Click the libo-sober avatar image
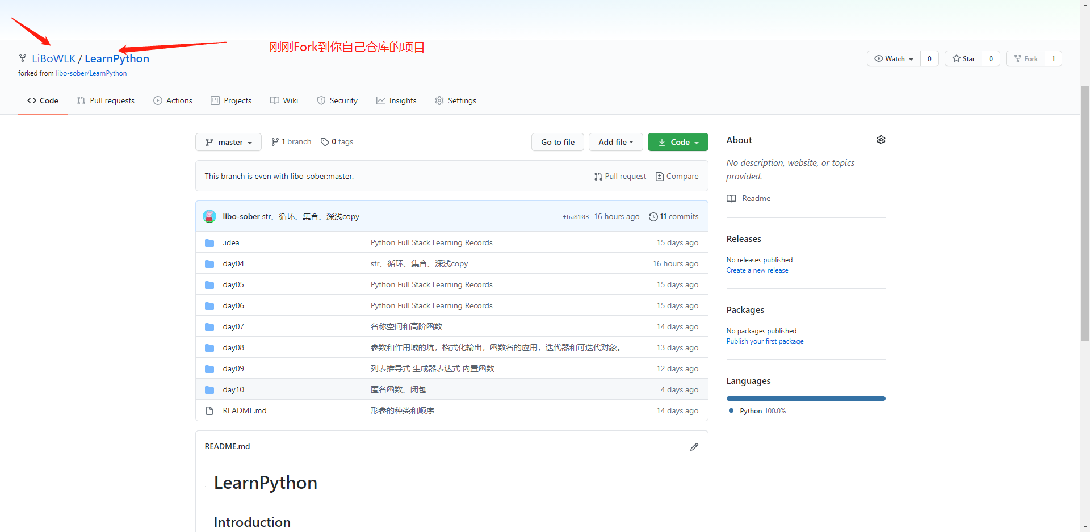This screenshot has height=532, width=1090. pos(209,216)
